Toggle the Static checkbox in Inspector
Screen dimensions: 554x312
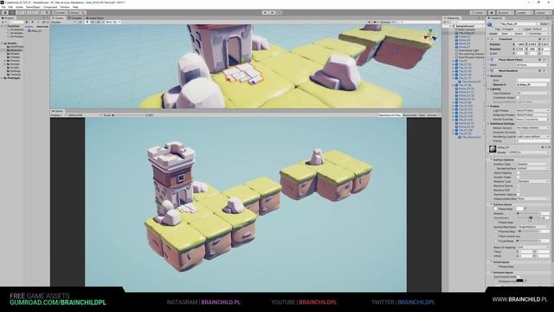tap(538, 24)
